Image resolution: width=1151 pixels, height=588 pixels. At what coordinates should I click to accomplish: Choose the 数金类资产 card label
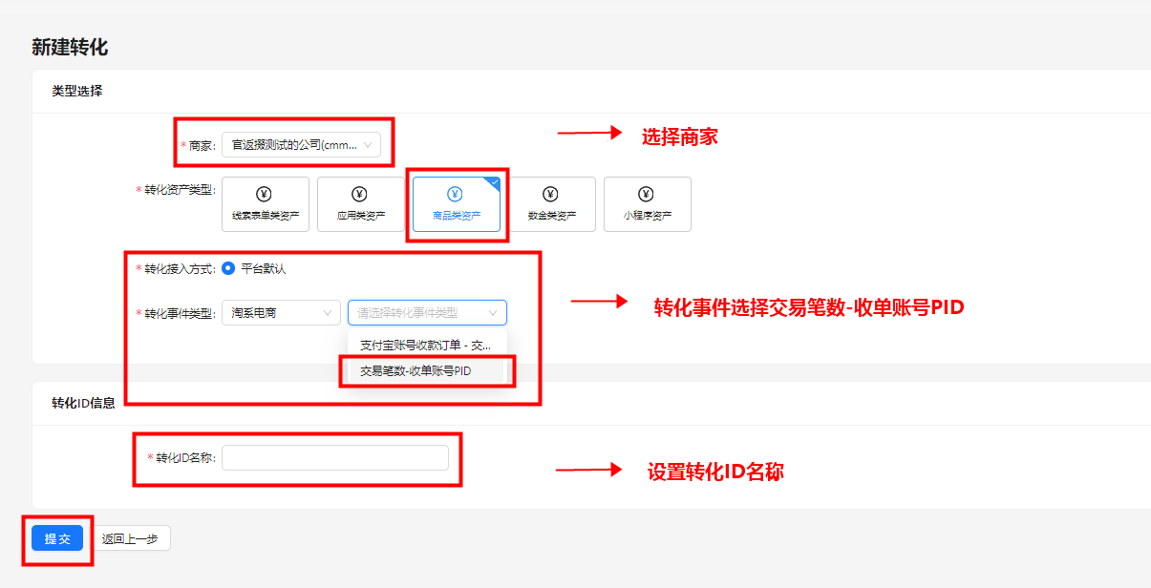(552, 216)
